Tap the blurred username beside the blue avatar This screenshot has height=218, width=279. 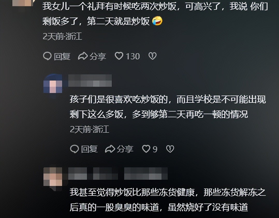point(90,81)
